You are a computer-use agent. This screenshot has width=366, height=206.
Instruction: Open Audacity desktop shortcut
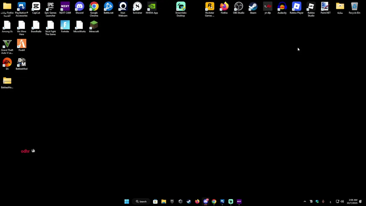282,8
